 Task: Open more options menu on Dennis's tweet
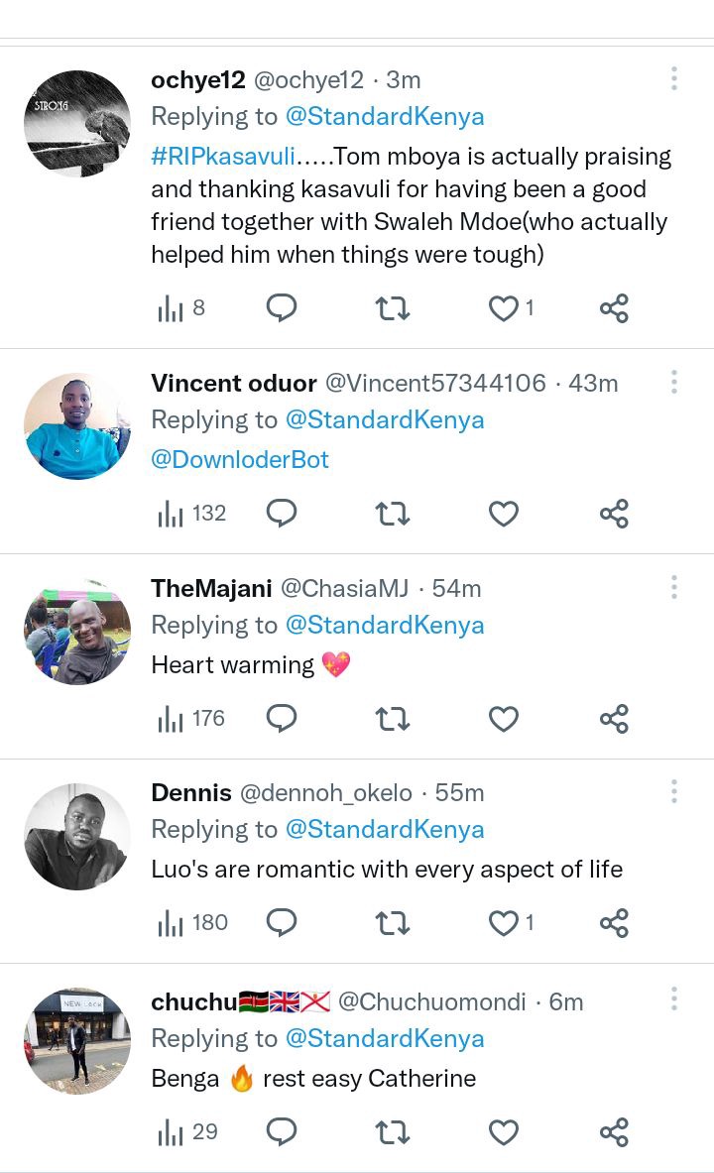[673, 791]
